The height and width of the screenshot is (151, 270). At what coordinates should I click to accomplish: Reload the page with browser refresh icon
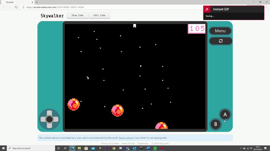[16, 7]
